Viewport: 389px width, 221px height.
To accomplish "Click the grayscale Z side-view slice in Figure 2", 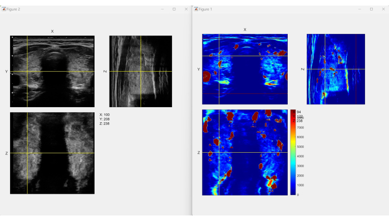I will coord(141,71).
